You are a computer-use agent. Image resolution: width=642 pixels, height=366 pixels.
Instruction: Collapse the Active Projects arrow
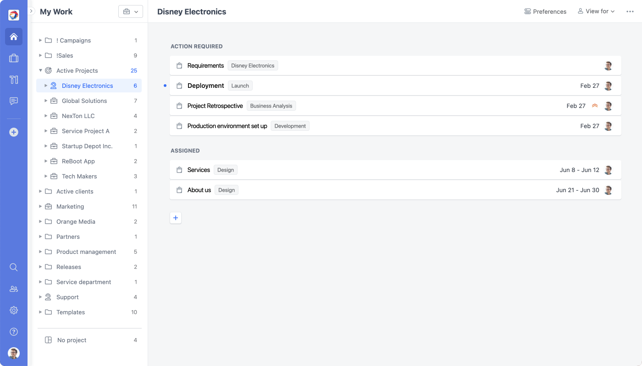coord(40,70)
